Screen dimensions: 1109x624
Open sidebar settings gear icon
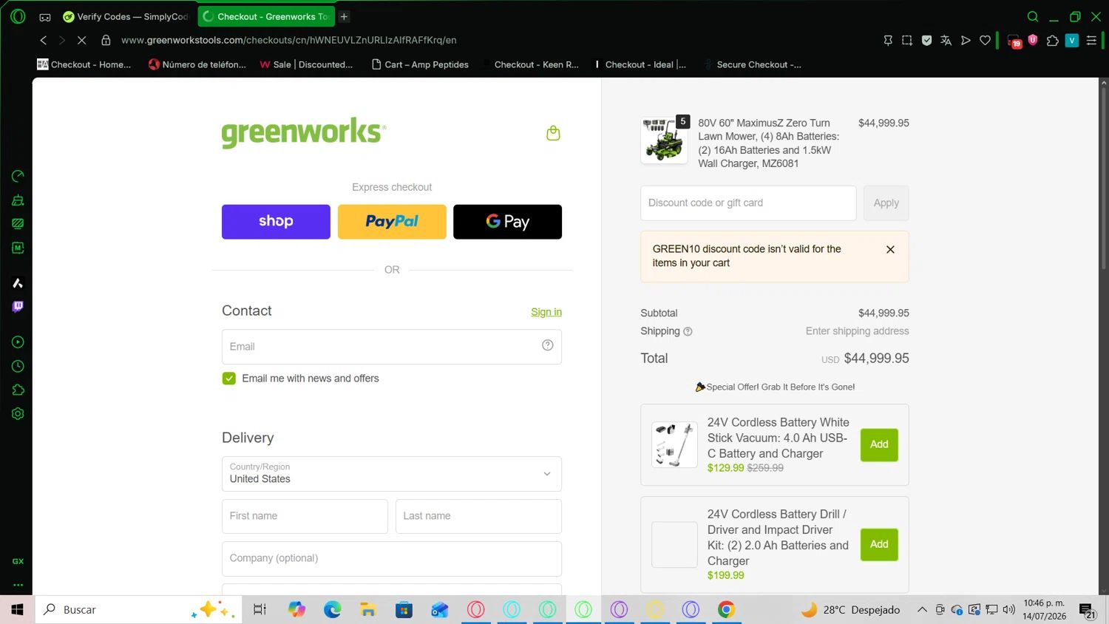(x=18, y=414)
